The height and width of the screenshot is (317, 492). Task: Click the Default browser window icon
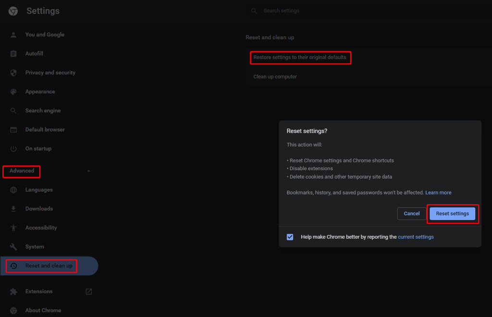[13, 130]
